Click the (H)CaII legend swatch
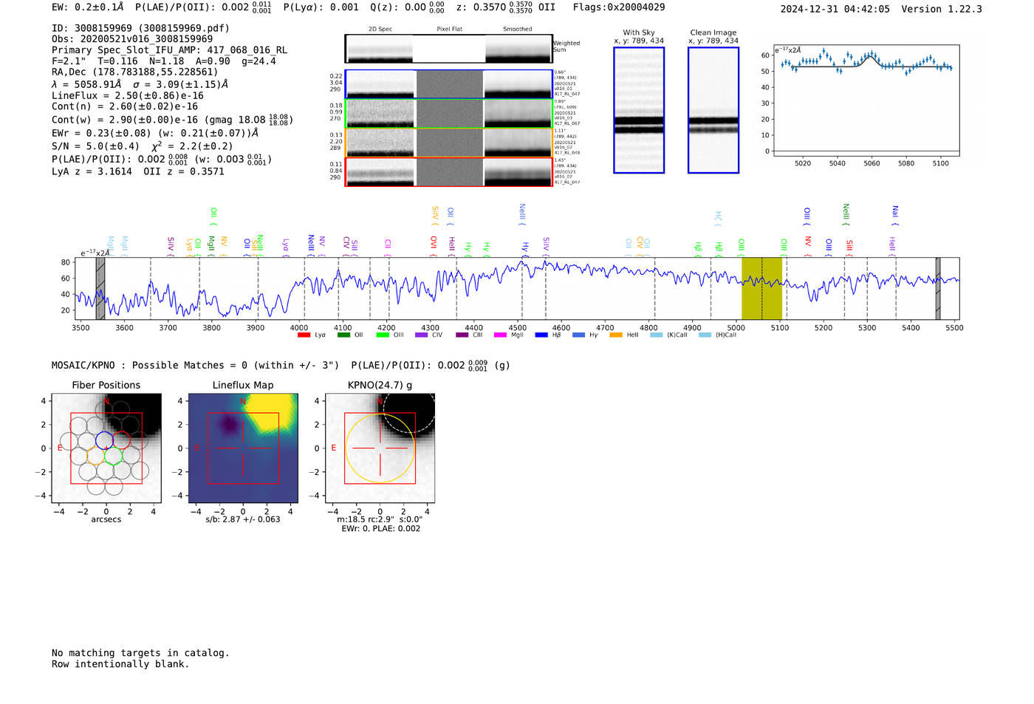This screenshot has height=704, width=1034. click(x=705, y=335)
